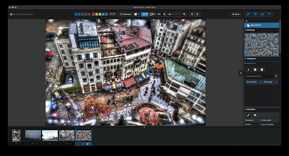Click the main aerial city photo

(x=126, y=72)
